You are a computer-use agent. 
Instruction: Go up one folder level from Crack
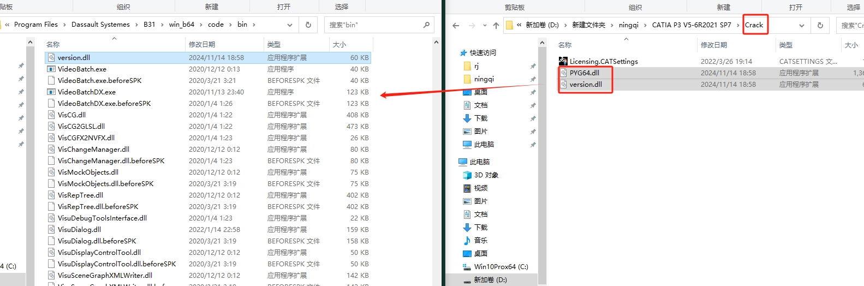click(496, 25)
